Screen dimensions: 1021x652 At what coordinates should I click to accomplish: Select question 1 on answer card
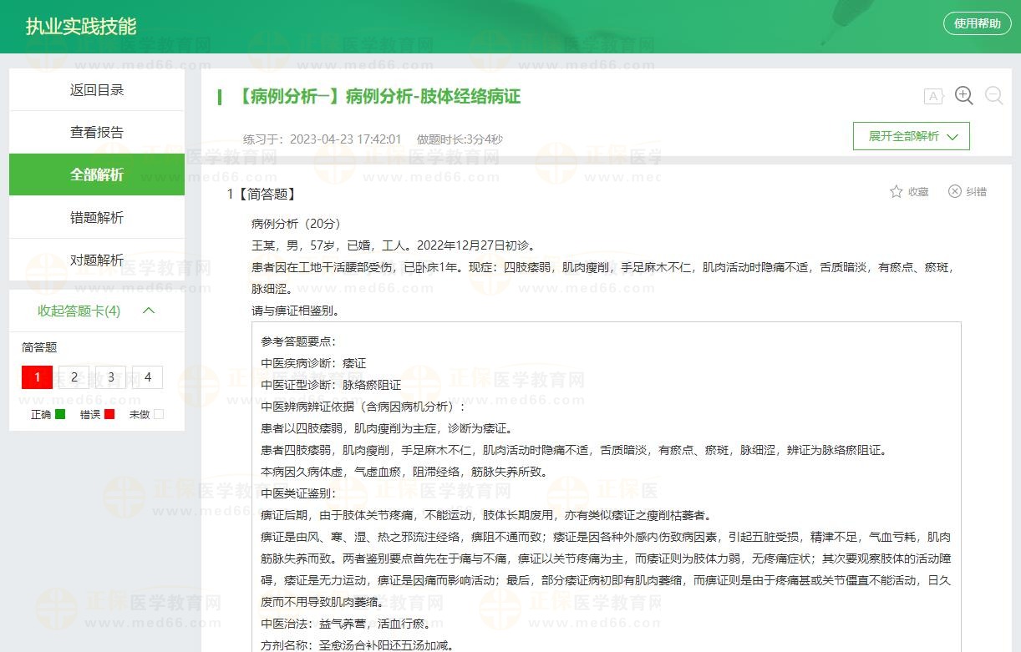click(37, 377)
